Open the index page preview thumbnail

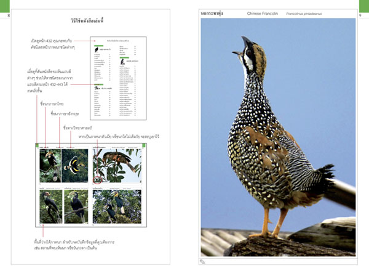click(118, 78)
